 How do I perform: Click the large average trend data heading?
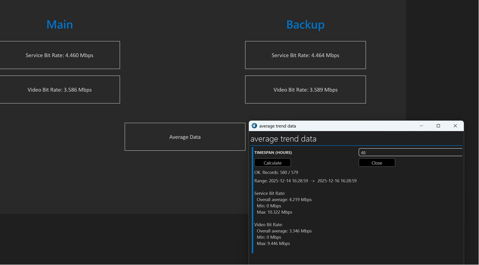(283, 139)
